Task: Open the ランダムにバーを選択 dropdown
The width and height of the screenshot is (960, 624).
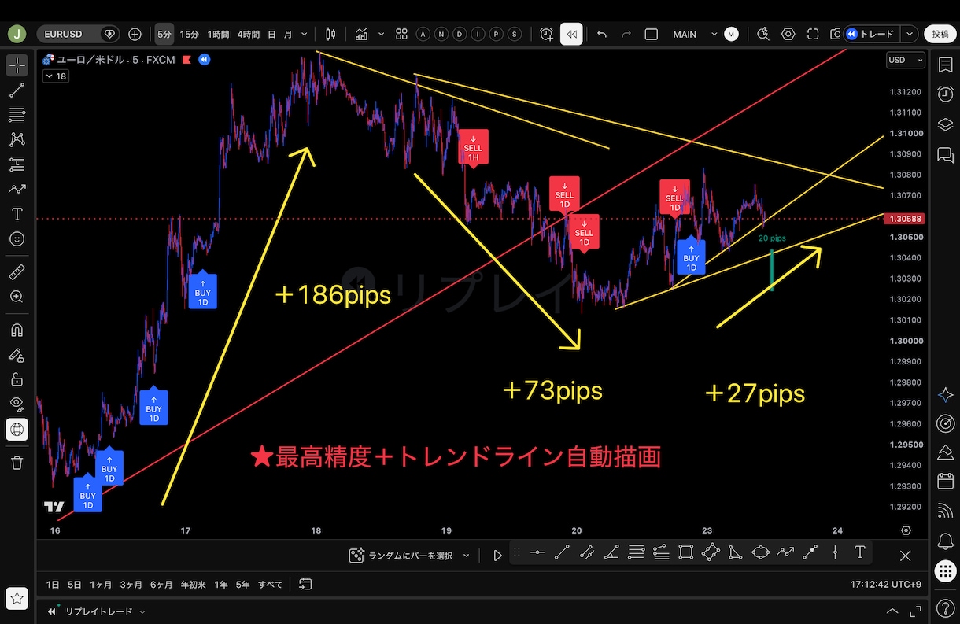Action: click(409, 556)
